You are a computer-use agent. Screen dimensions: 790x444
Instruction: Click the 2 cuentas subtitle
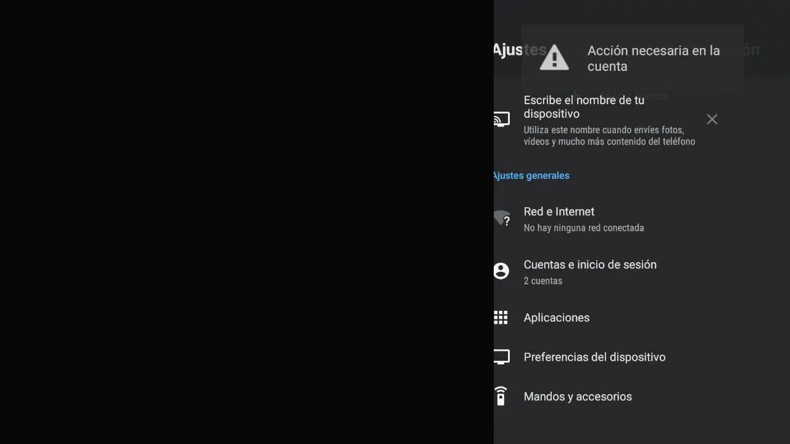pos(543,281)
